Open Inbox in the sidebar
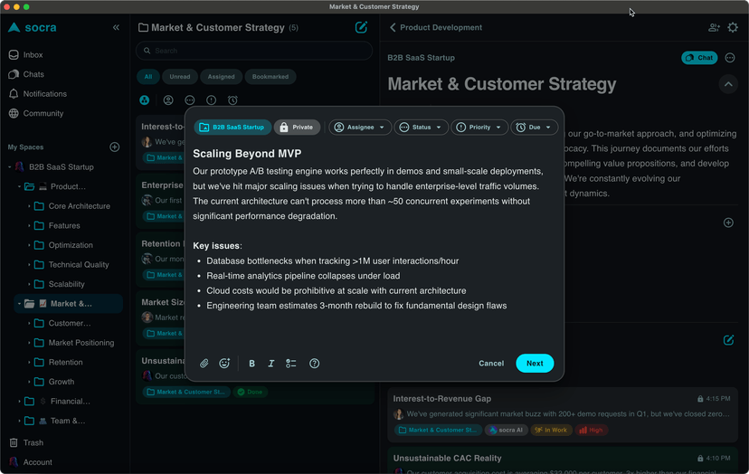Image resolution: width=749 pixels, height=474 pixels. pos(33,55)
